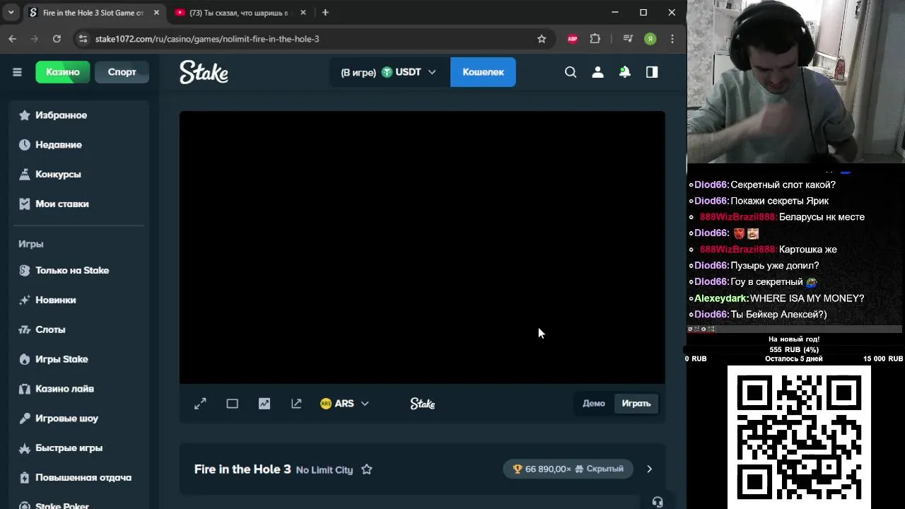Close the YouTube browser tab
The width and height of the screenshot is (905, 509).
[303, 13]
